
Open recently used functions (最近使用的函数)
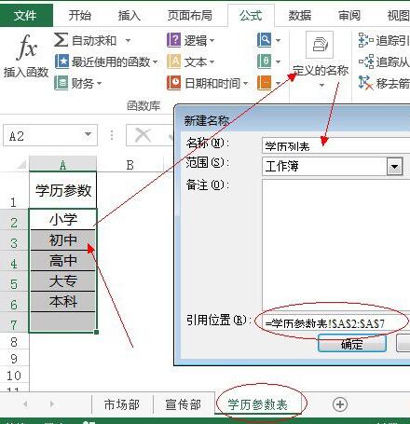[x=106, y=62]
